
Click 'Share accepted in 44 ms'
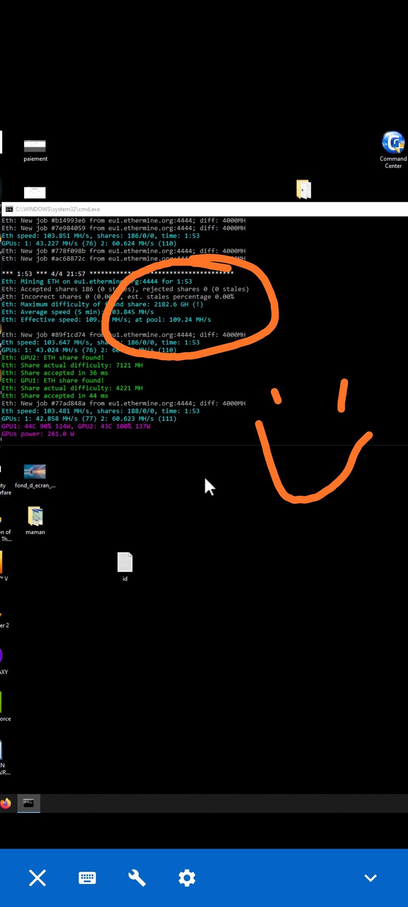coord(55,396)
